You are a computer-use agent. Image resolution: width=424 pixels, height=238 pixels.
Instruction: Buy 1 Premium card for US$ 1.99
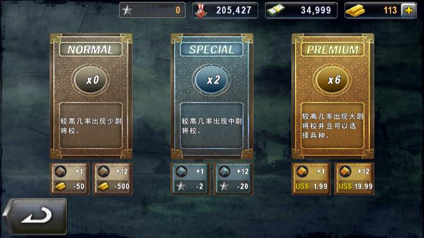click(311, 179)
